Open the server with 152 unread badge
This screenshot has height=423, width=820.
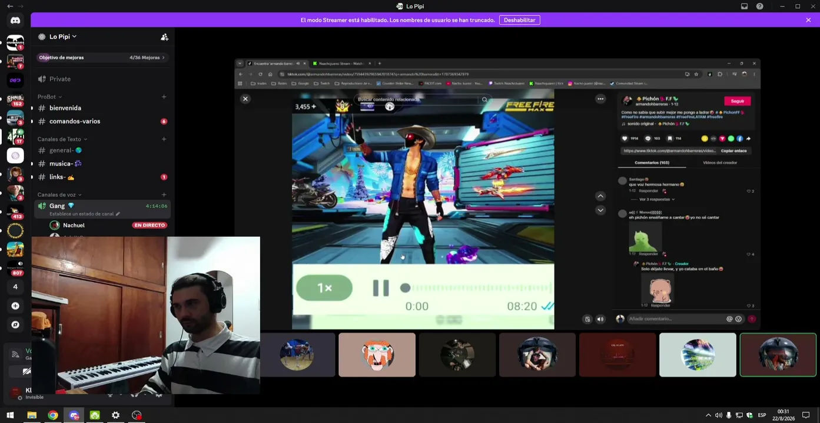pos(15,99)
